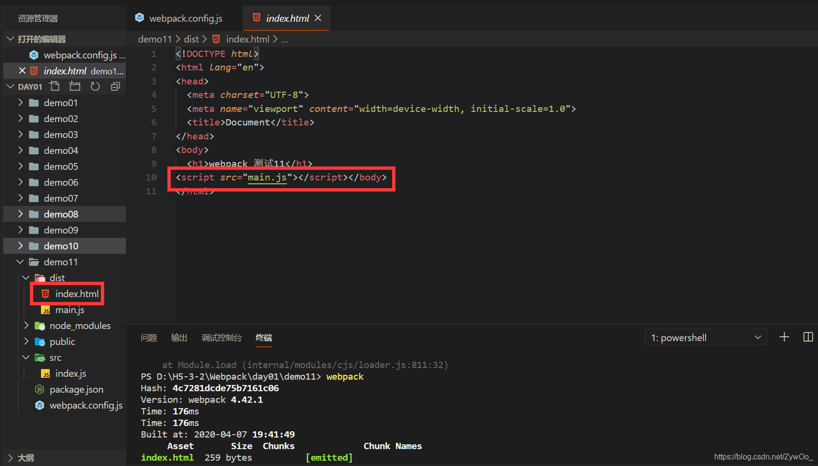Click the JS icon next to main.js
818x466 pixels.
(45, 310)
